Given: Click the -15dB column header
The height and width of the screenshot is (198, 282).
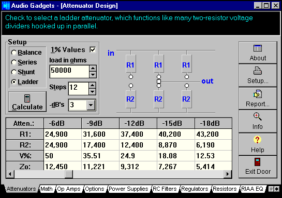Looking at the screenshot, I should 176,123.
